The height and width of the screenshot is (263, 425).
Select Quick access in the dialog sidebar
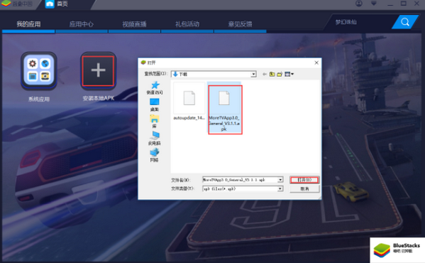pyautogui.click(x=155, y=87)
